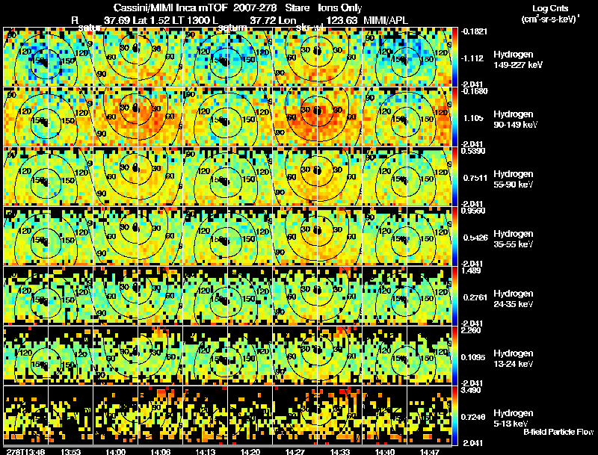Click the 278T13:46 time axis label
The width and height of the screenshot is (598, 455).
point(26,452)
